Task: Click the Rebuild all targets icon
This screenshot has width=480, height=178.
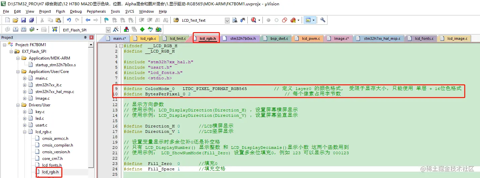Action: [23, 29]
